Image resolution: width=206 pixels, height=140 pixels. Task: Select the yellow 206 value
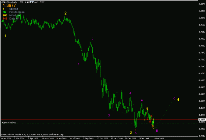click(x=5, y=16)
